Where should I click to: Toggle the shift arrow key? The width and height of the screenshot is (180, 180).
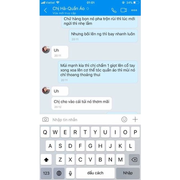(46, 160)
